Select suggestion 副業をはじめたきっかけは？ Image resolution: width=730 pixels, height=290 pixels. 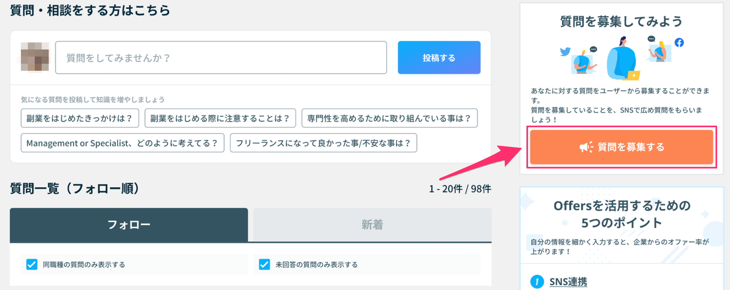80,118
